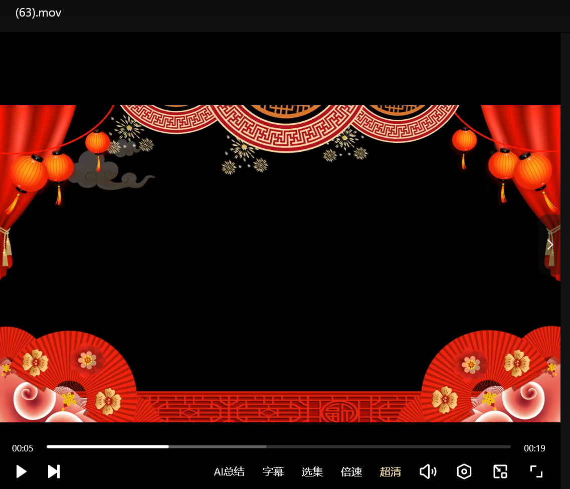Viewport: 570px width, 489px height.
Task: Expand the right side panel arrow
Action: pos(549,244)
